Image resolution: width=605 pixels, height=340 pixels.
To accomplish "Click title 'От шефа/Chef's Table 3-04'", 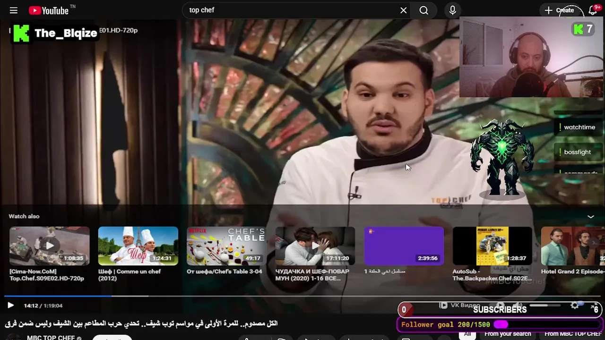I will (x=225, y=272).
